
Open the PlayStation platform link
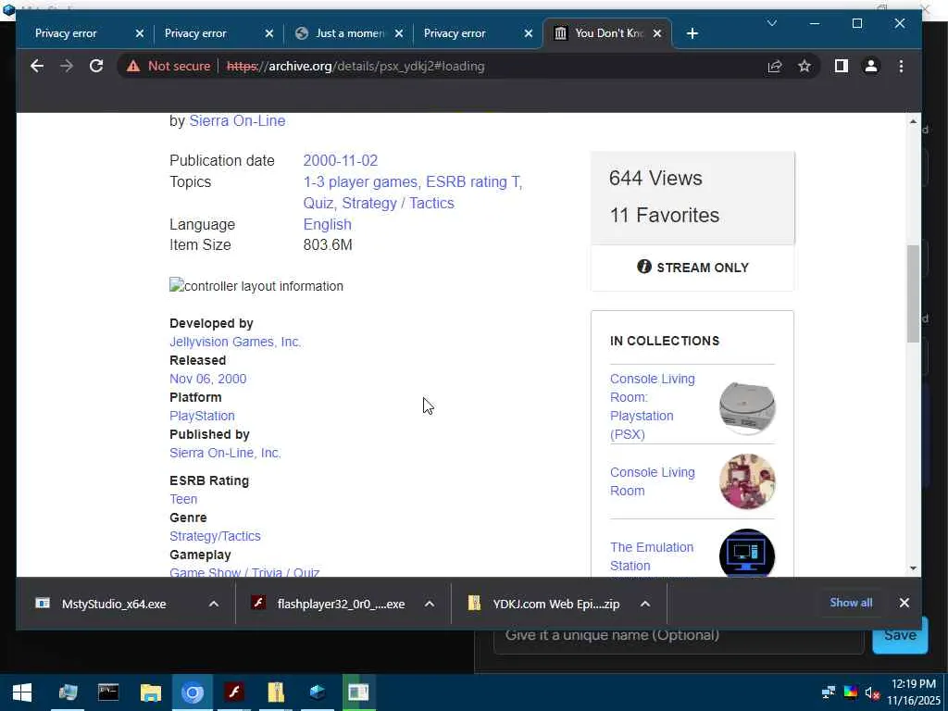tap(202, 416)
